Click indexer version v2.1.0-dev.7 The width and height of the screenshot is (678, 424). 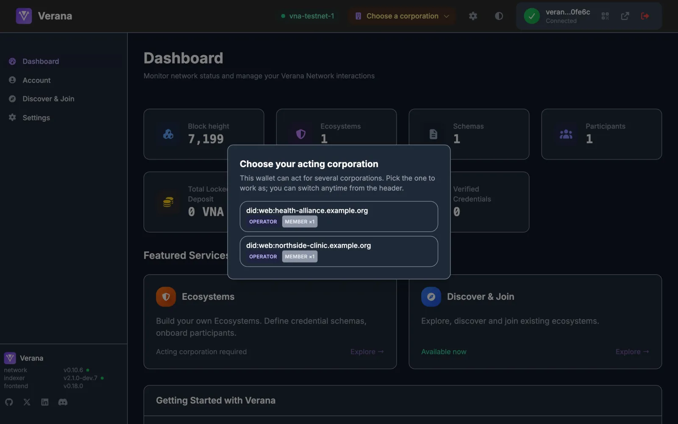pyautogui.click(x=81, y=378)
